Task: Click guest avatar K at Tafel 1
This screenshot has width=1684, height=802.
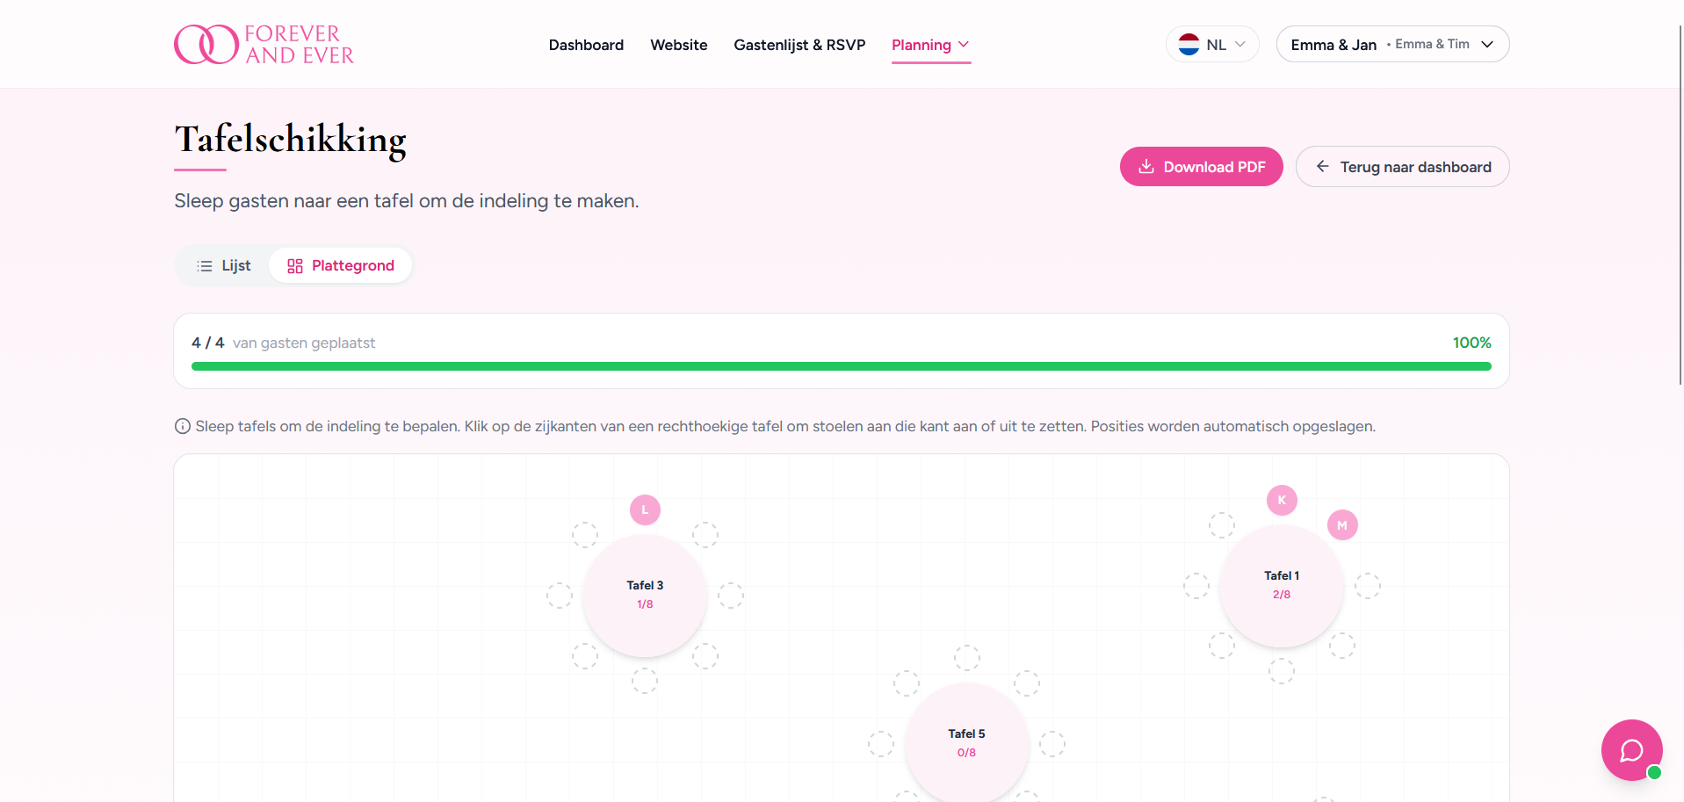Action: click(x=1282, y=500)
